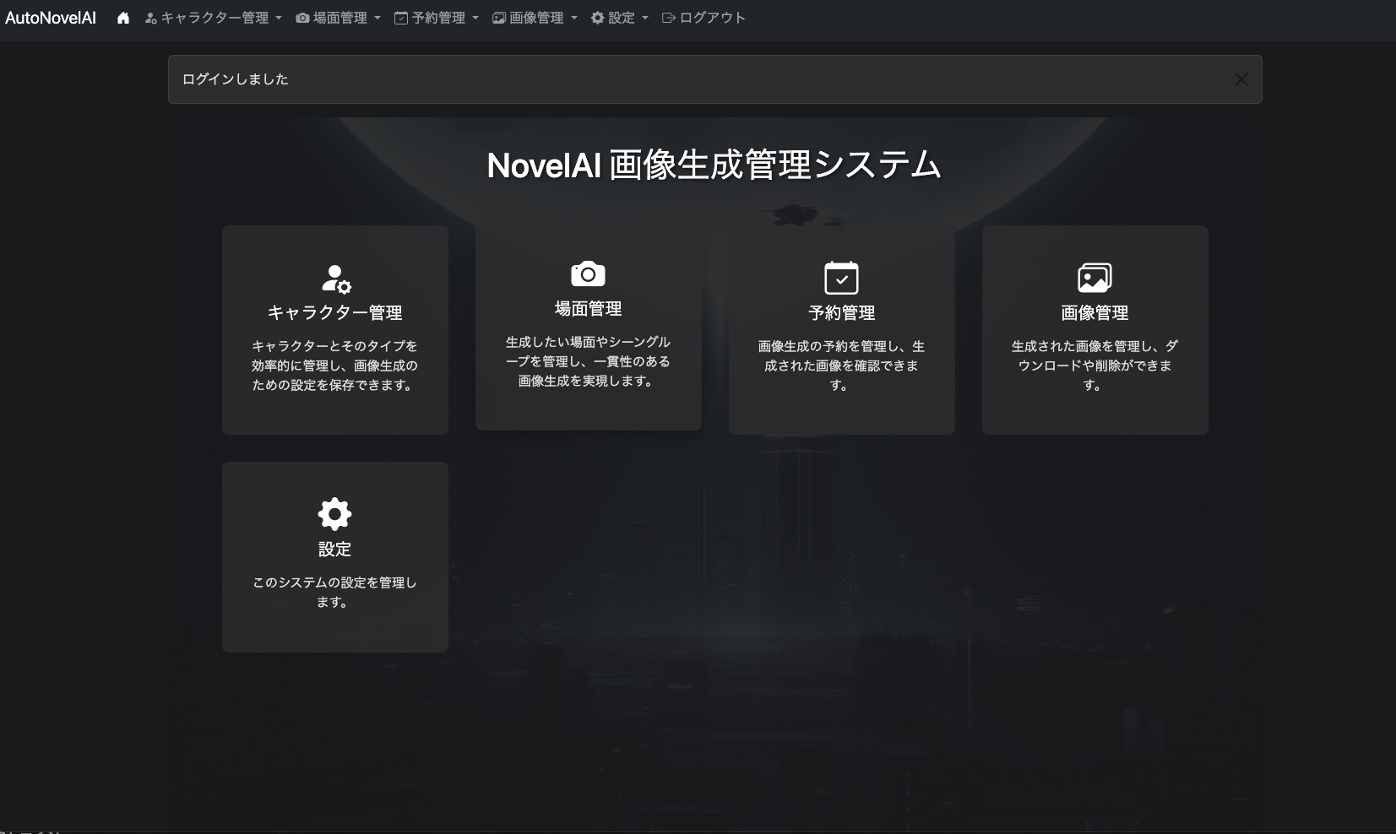1396x834 pixels.
Task: Click the calendar icon beside 予約管理 in navbar
Action: pos(400,17)
